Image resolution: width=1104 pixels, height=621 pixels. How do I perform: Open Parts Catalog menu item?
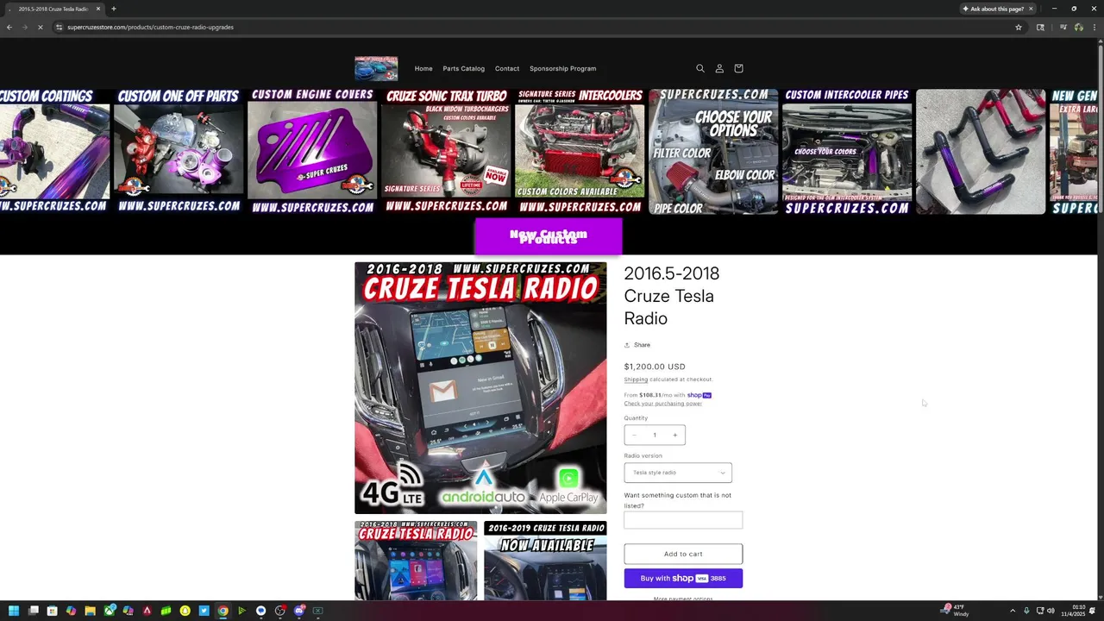(x=464, y=68)
